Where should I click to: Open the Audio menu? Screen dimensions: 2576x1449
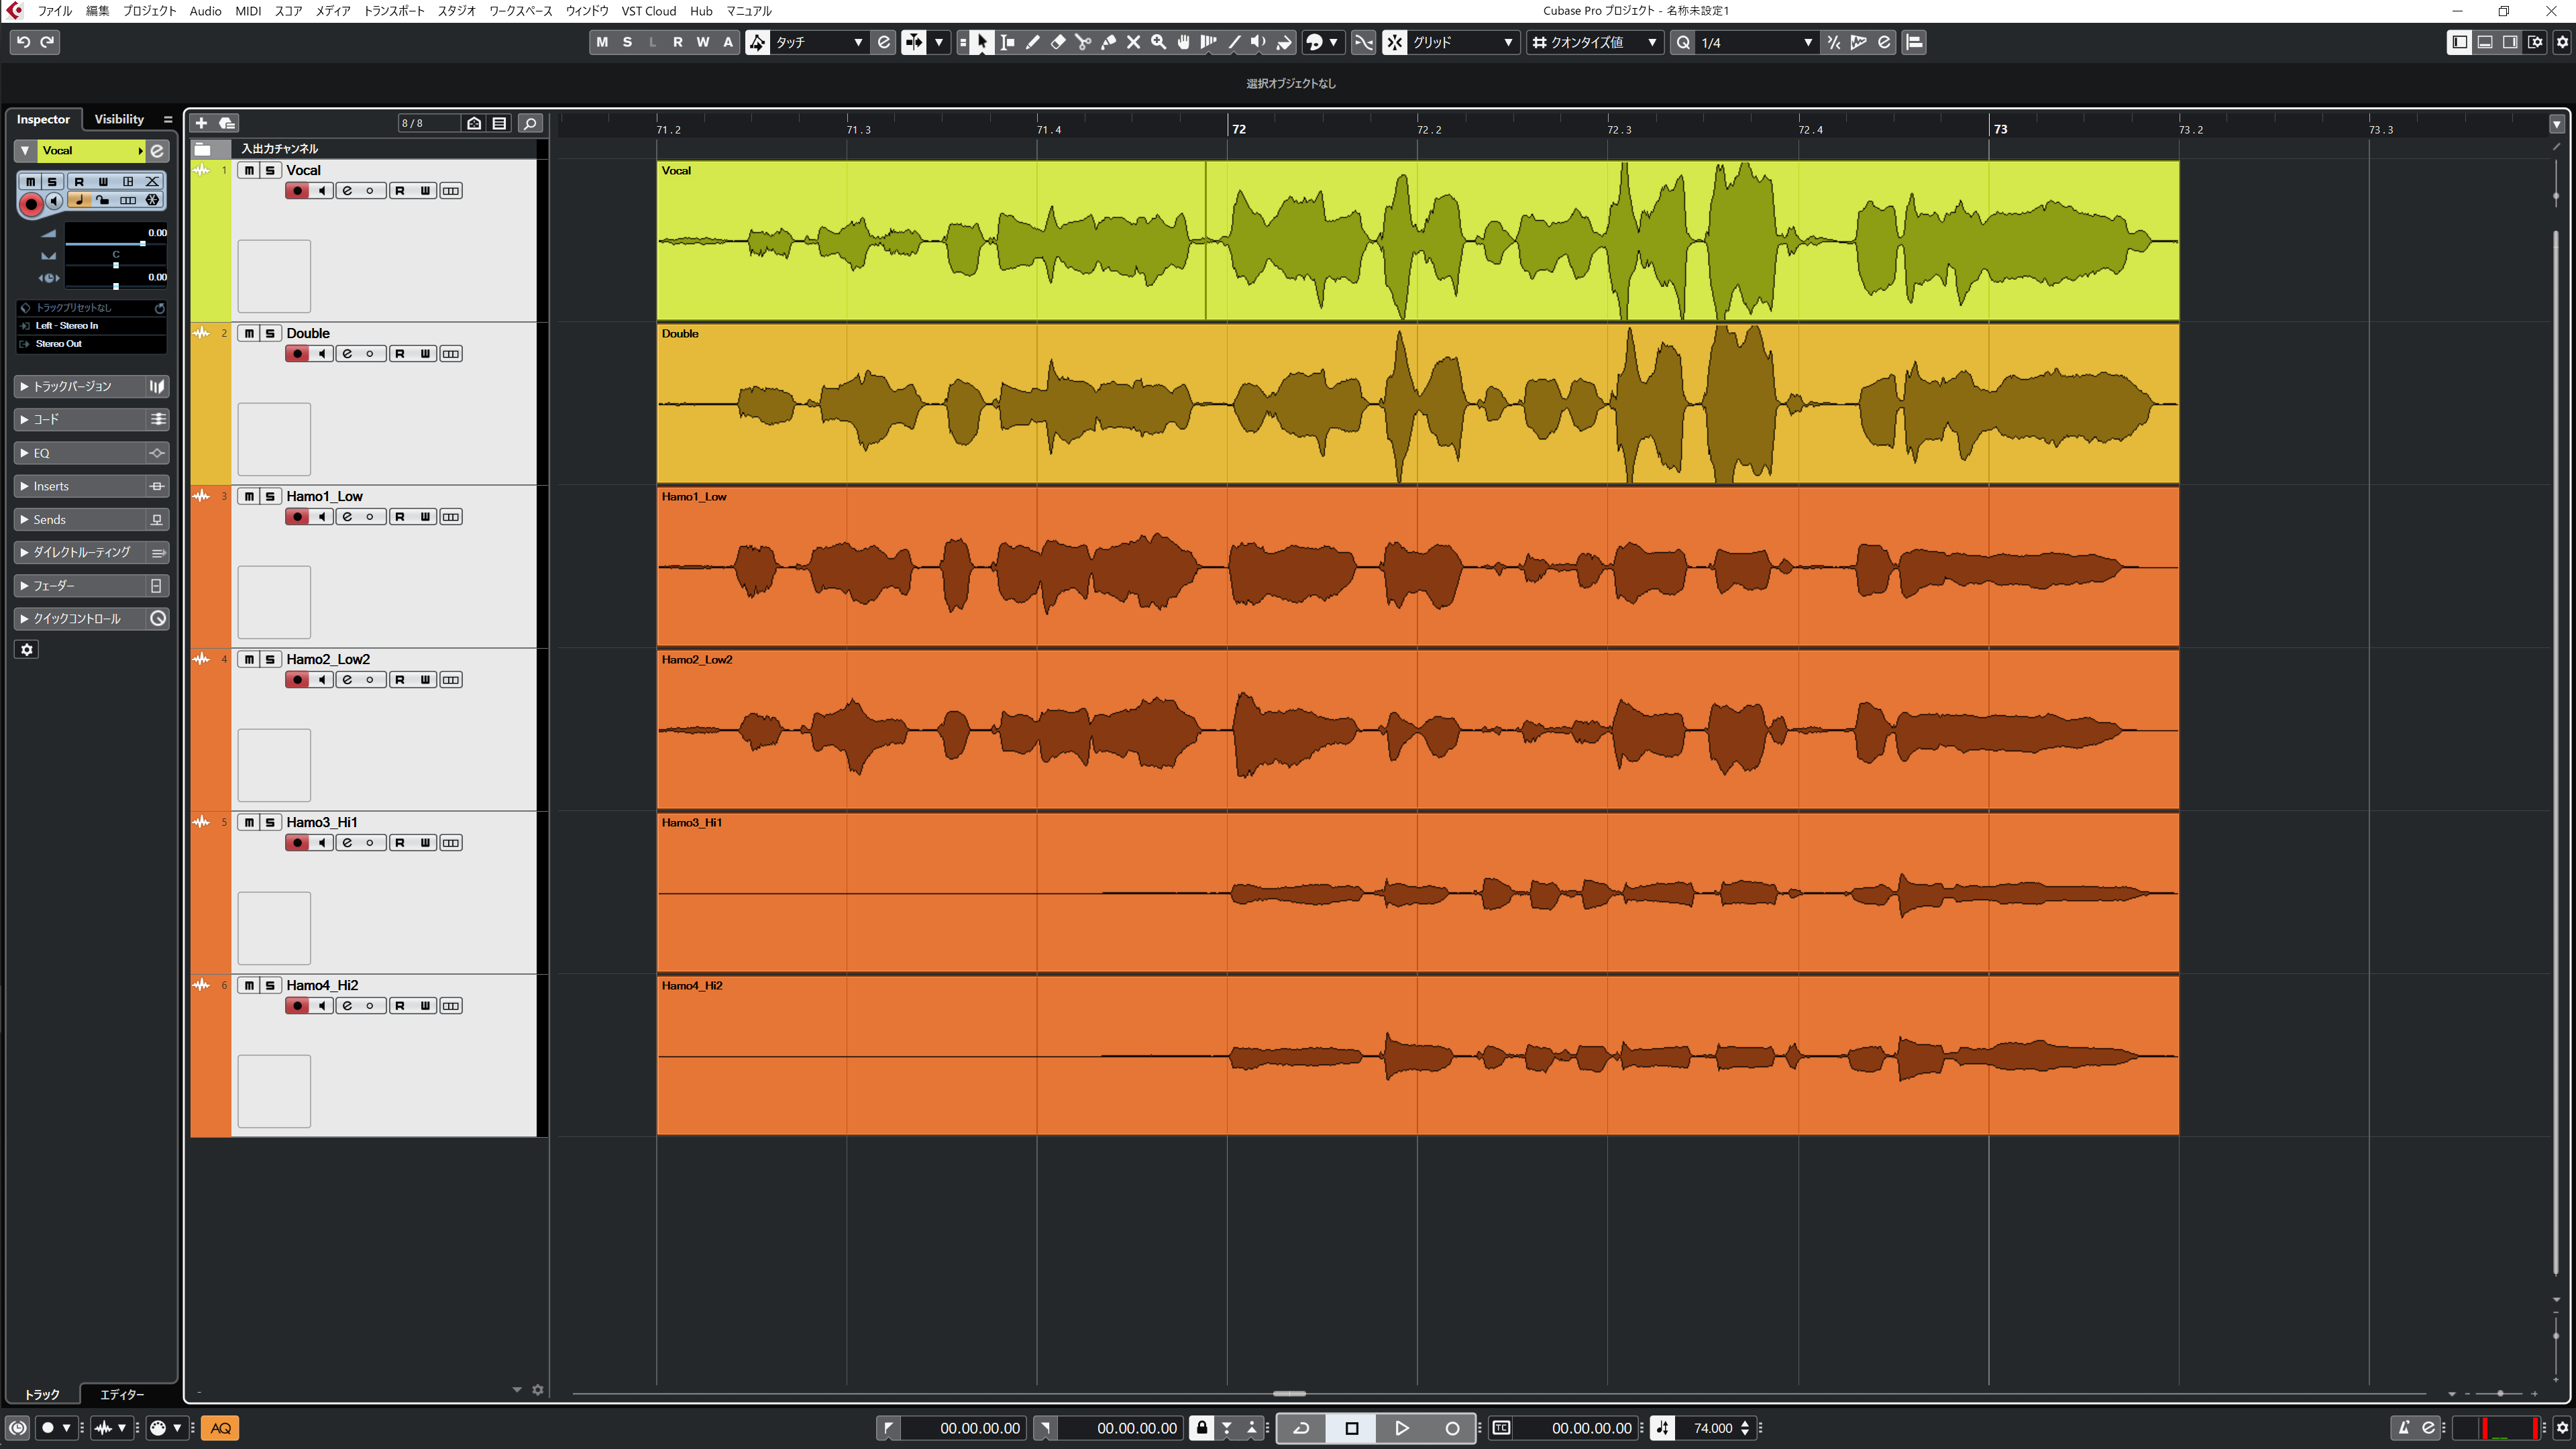coord(205,11)
